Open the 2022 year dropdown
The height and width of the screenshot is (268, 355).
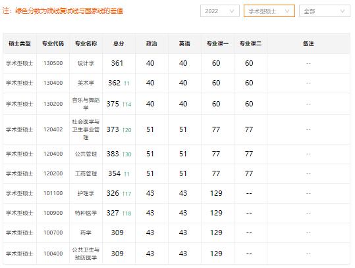pos(219,11)
